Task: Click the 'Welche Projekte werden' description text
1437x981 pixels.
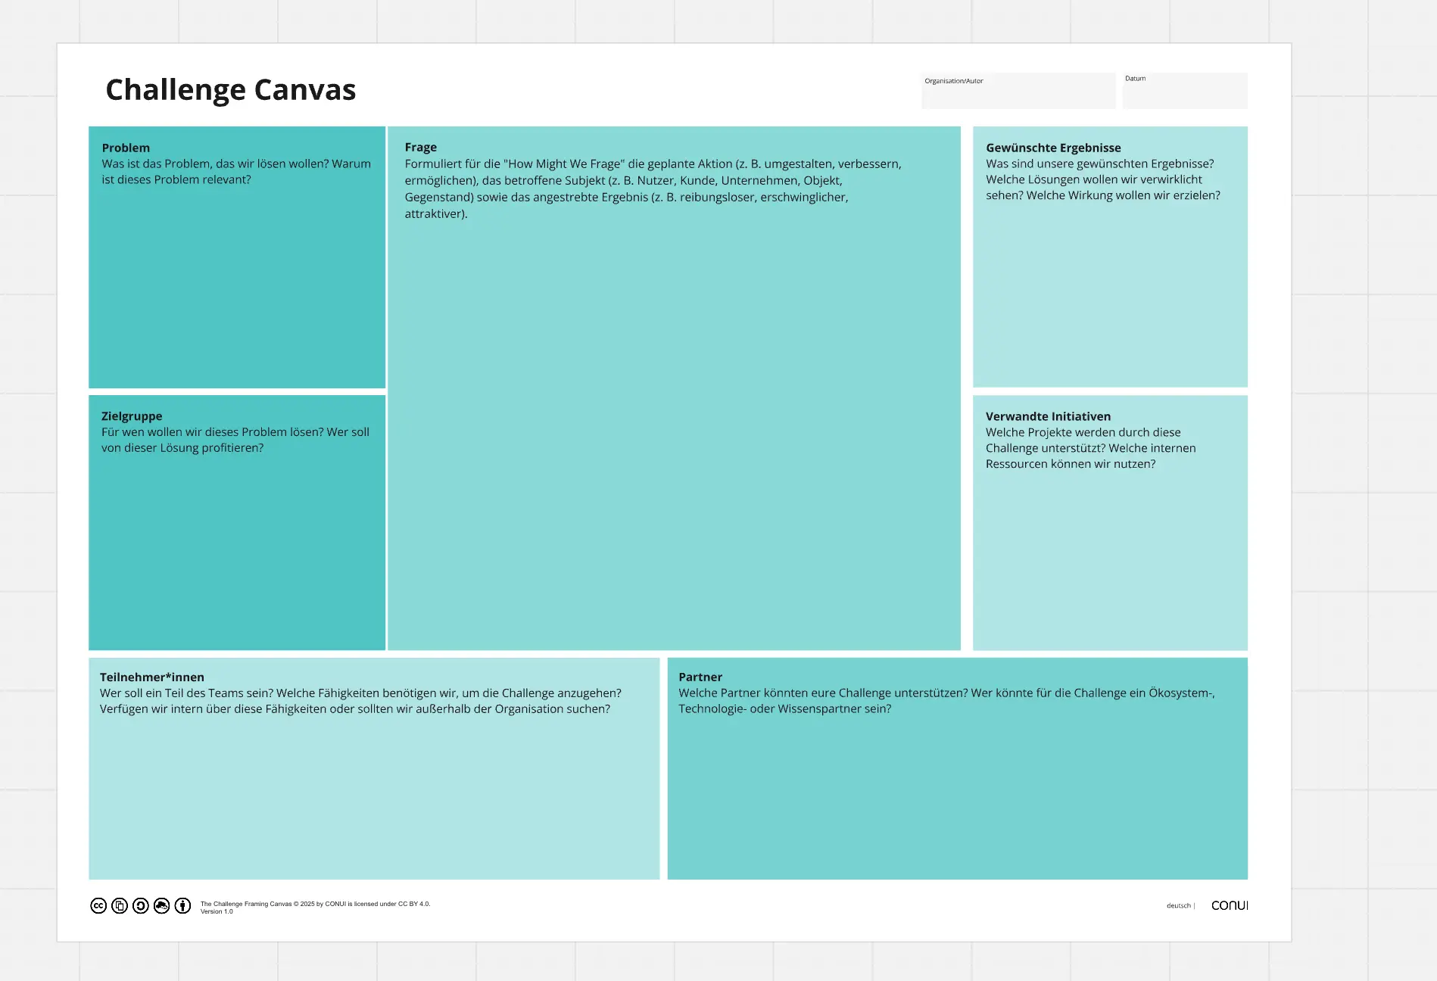Action: pos(1090,448)
